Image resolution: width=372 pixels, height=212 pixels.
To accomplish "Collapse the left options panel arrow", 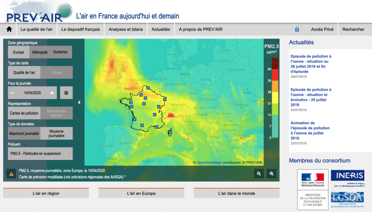I will (79, 103).
